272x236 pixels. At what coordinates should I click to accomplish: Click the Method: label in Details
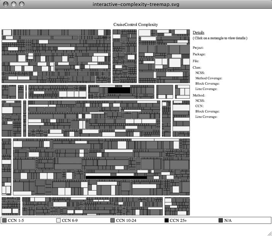[199, 95]
